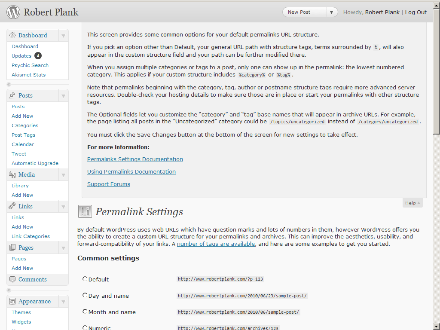The width and height of the screenshot is (440, 330).
Task: Open the New Post dropdown arrow
Action: pyautogui.click(x=332, y=12)
